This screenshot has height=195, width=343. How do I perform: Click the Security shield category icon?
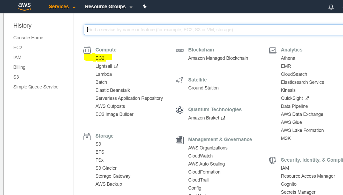pos(273,160)
